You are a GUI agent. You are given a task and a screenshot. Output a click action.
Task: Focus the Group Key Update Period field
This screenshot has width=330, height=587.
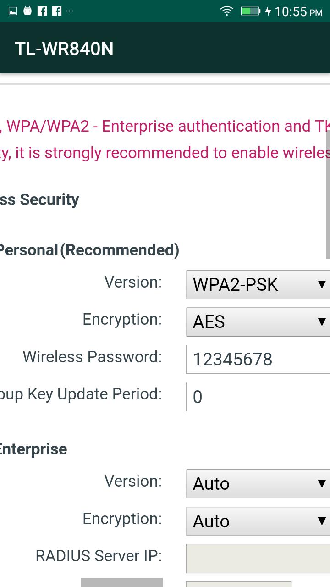point(258,397)
